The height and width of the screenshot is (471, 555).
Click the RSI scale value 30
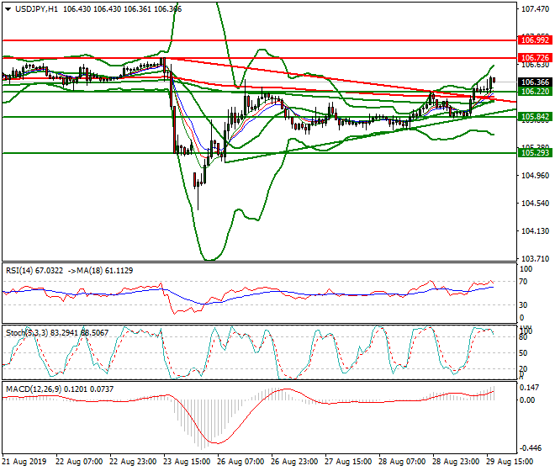[x=523, y=305]
